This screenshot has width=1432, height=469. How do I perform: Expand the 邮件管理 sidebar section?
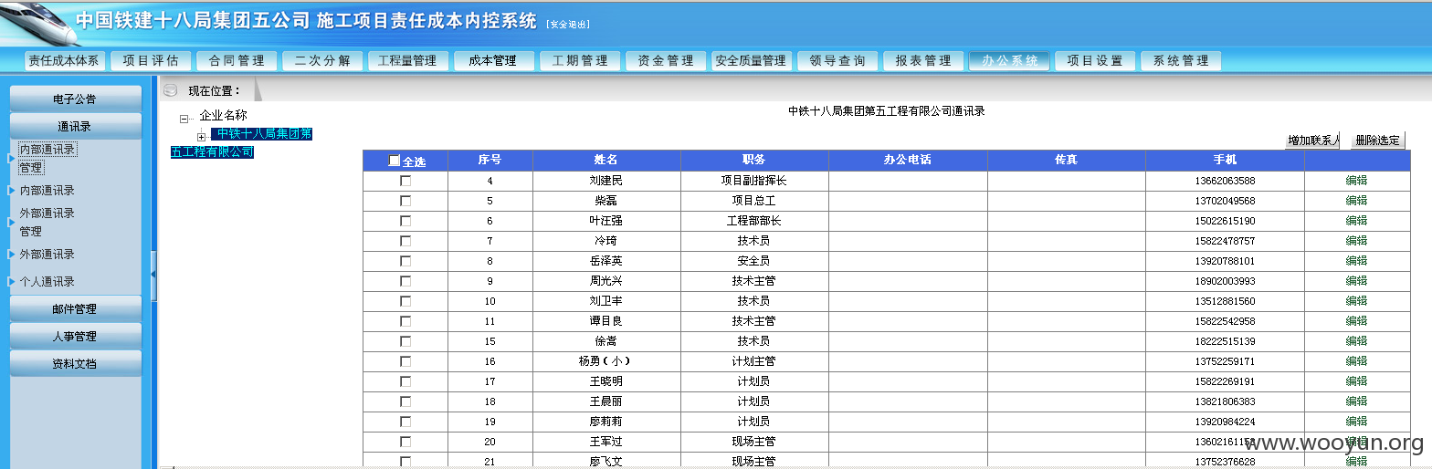click(x=76, y=308)
